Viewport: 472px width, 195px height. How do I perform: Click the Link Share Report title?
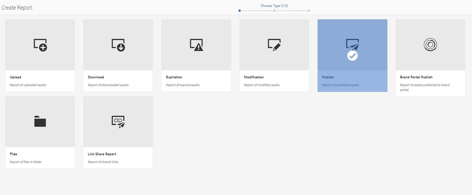point(102,154)
